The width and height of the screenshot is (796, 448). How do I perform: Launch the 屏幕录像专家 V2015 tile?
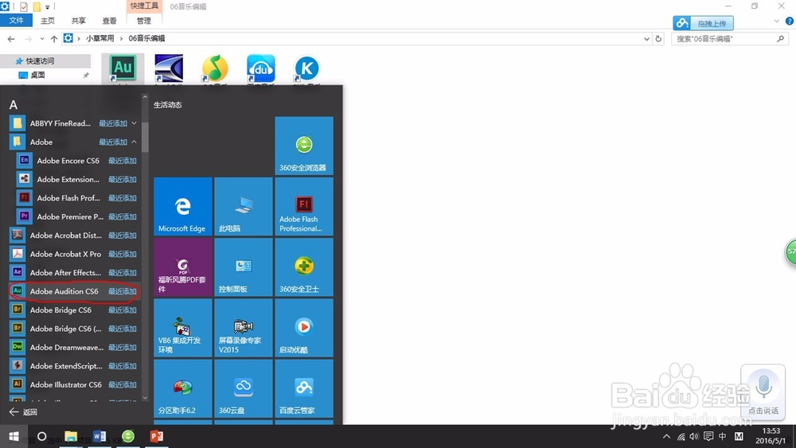[243, 328]
